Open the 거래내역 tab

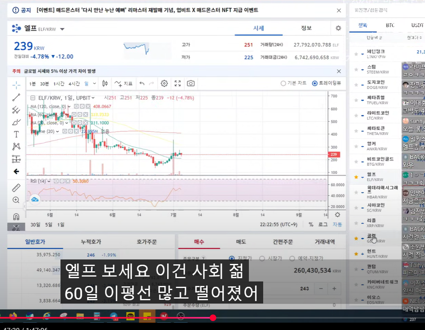[325, 241]
